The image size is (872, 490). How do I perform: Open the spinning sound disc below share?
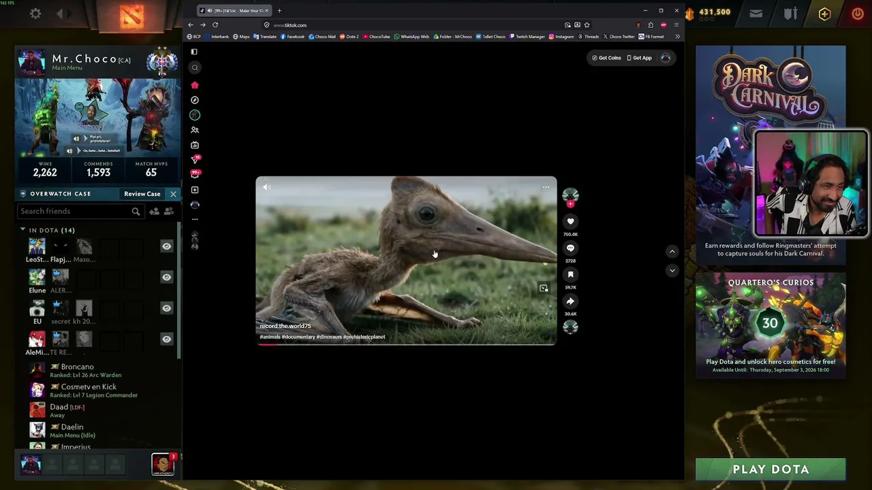coord(570,327)
